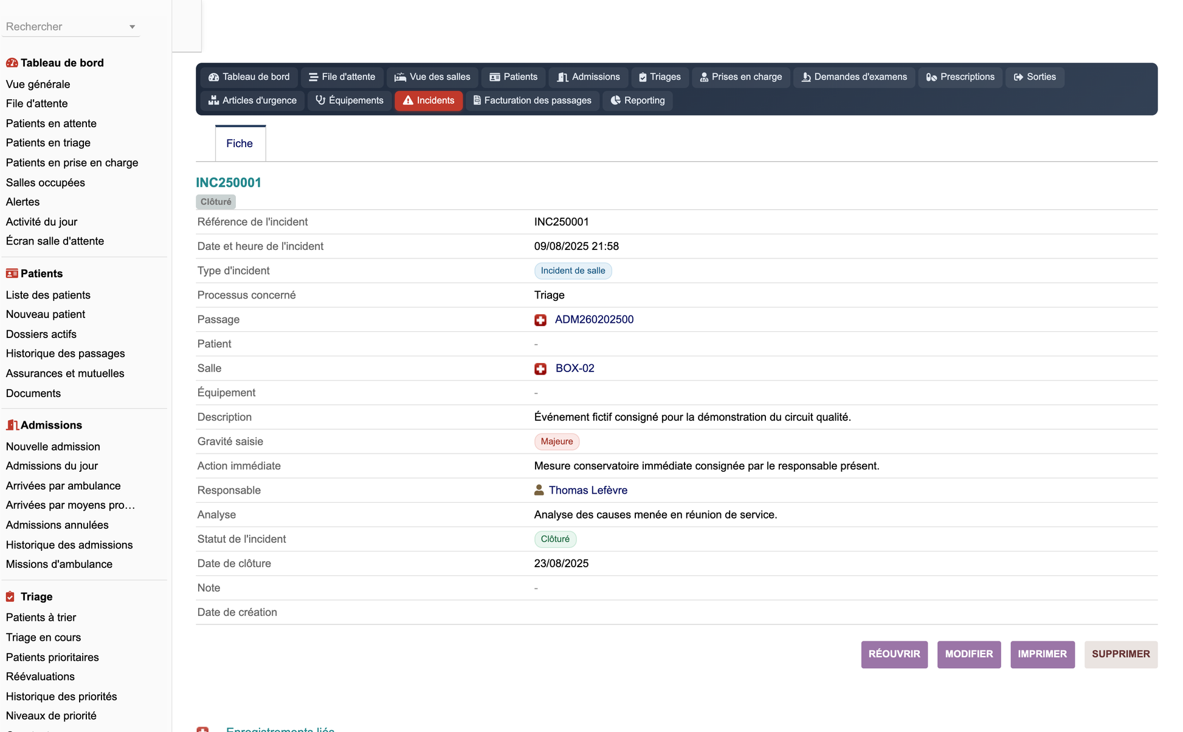Click the SUPPRIMER button
The width and height of the screenshot is (1183, 732).
click(x=1121, y=654)
